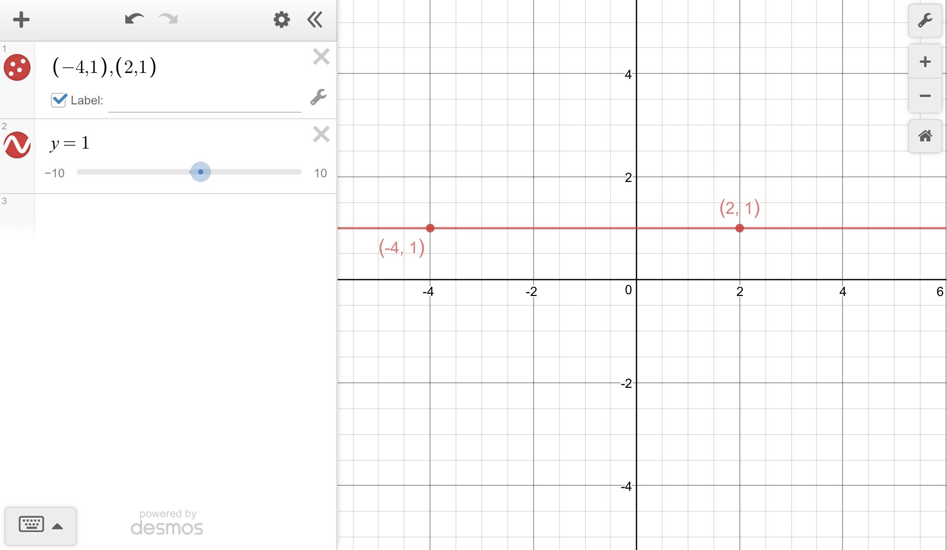Open the Edit List gear settings
The height and width of the screenshot is (550, 947).
click(281, 20)
